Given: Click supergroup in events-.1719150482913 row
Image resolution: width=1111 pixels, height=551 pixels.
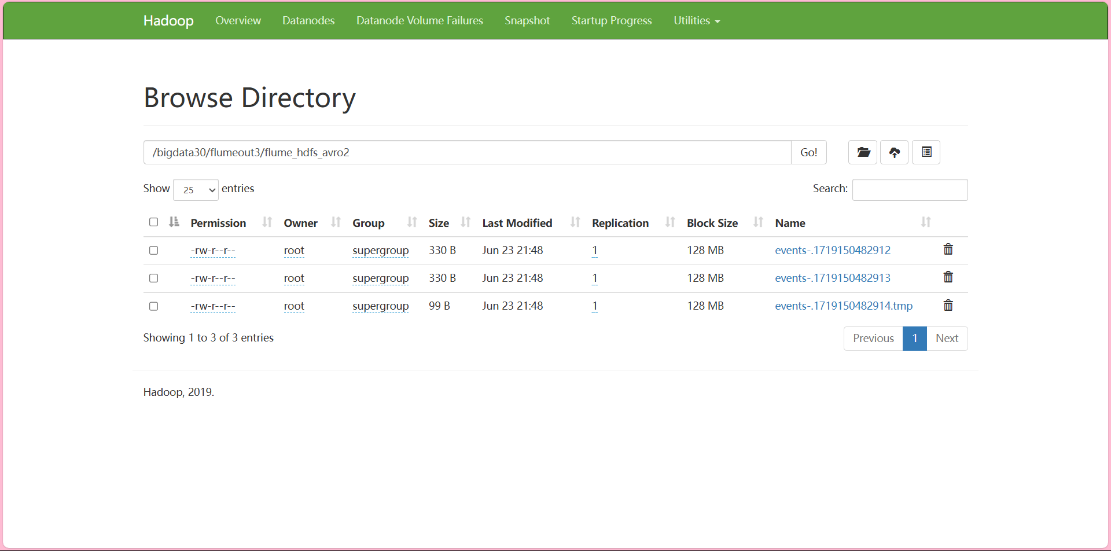Looking at the screenshot, I should tap(381, 278).
